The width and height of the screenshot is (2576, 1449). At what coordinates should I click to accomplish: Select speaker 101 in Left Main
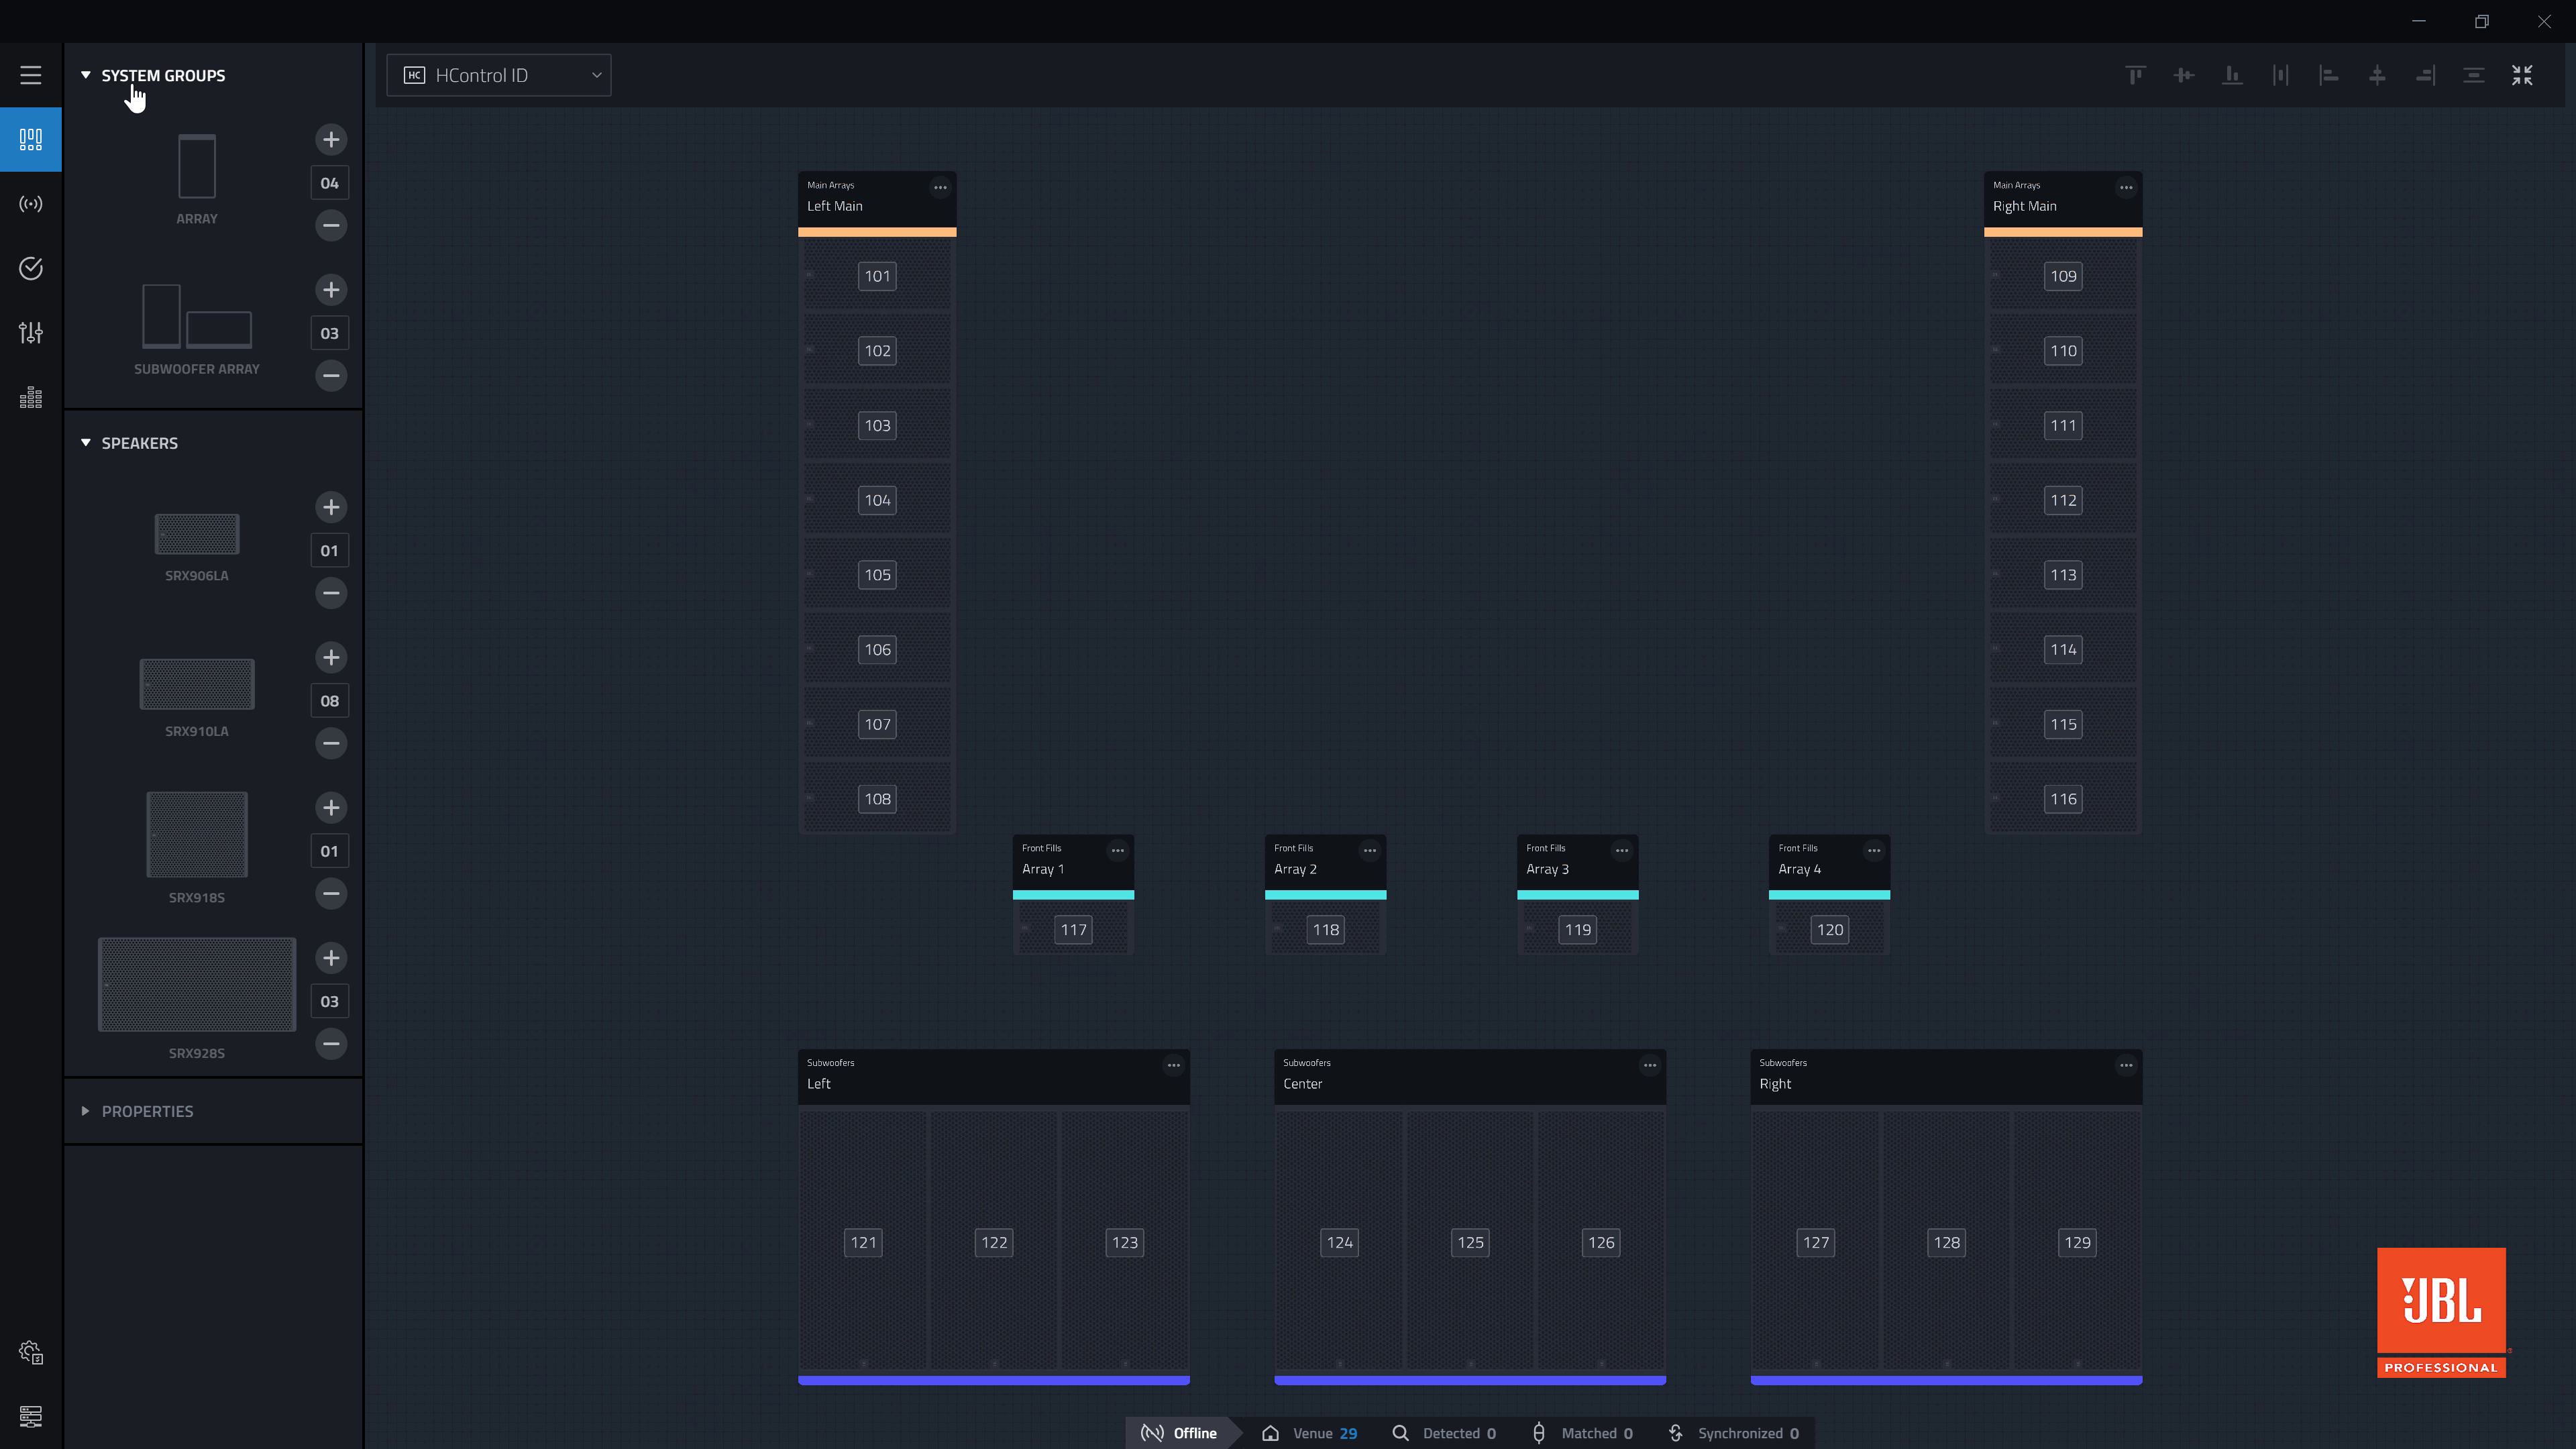pyautogui.click(x=877, y=276)
